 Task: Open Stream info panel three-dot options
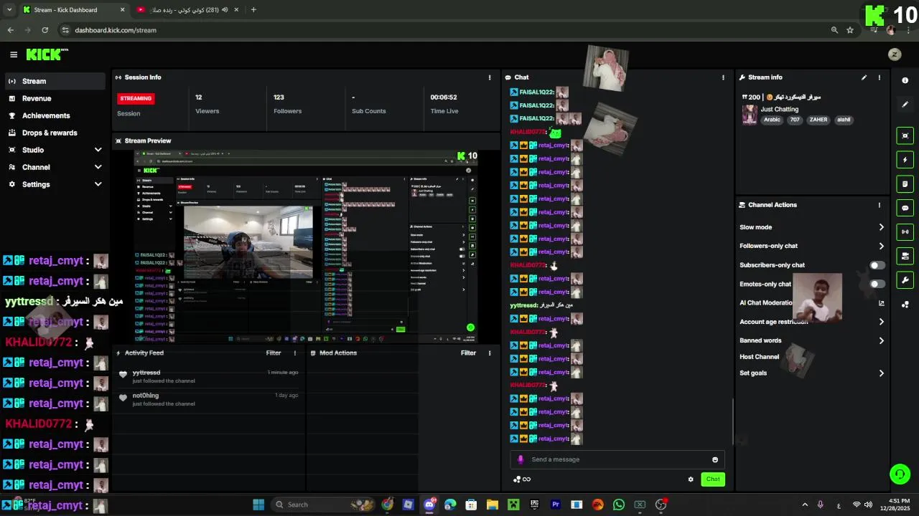pyautogui.click(x=879, y=77)
